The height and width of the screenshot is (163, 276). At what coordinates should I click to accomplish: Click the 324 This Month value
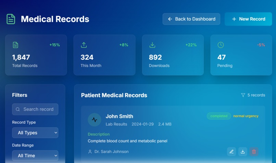pyautogui.click(x=87, y=57)
